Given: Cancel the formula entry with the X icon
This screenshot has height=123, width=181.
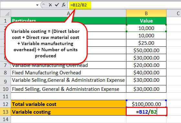Looking at the screenshot, I should coord(50,5).
